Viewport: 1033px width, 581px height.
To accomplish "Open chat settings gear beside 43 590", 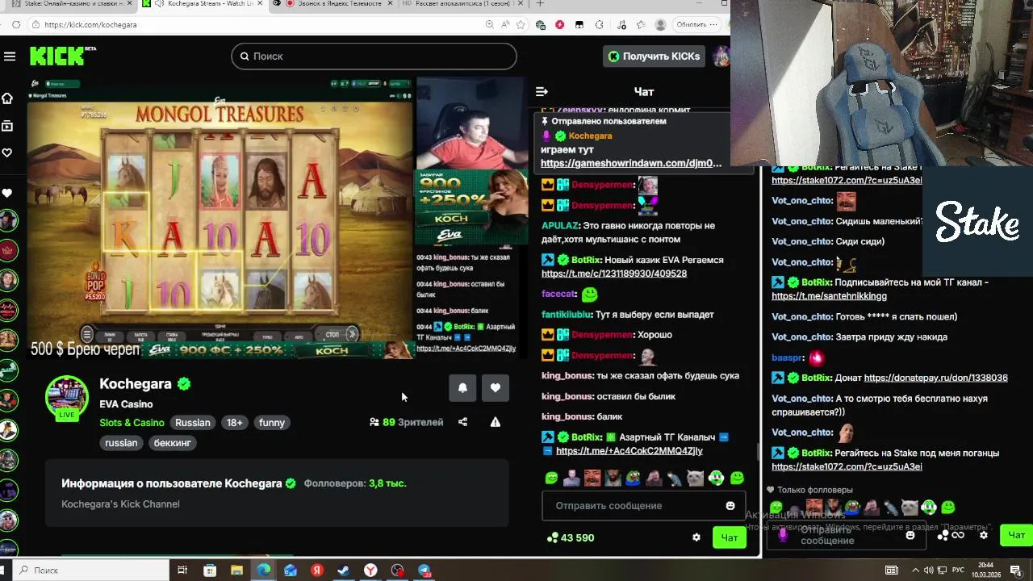I will (x=696, y=537).
